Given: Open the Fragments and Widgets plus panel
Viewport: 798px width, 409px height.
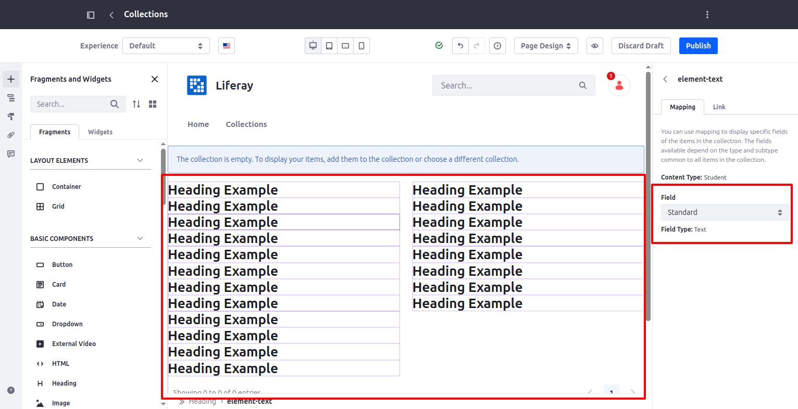Looking at the screenshot, I should [11, 79].
